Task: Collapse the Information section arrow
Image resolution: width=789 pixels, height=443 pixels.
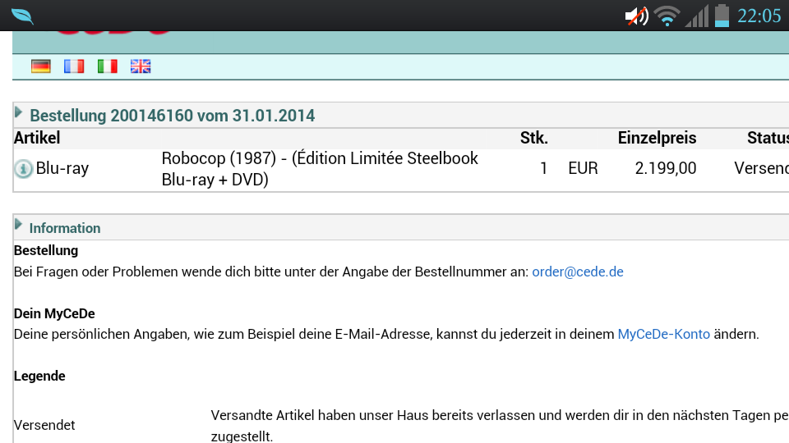Action: [19, 225]
